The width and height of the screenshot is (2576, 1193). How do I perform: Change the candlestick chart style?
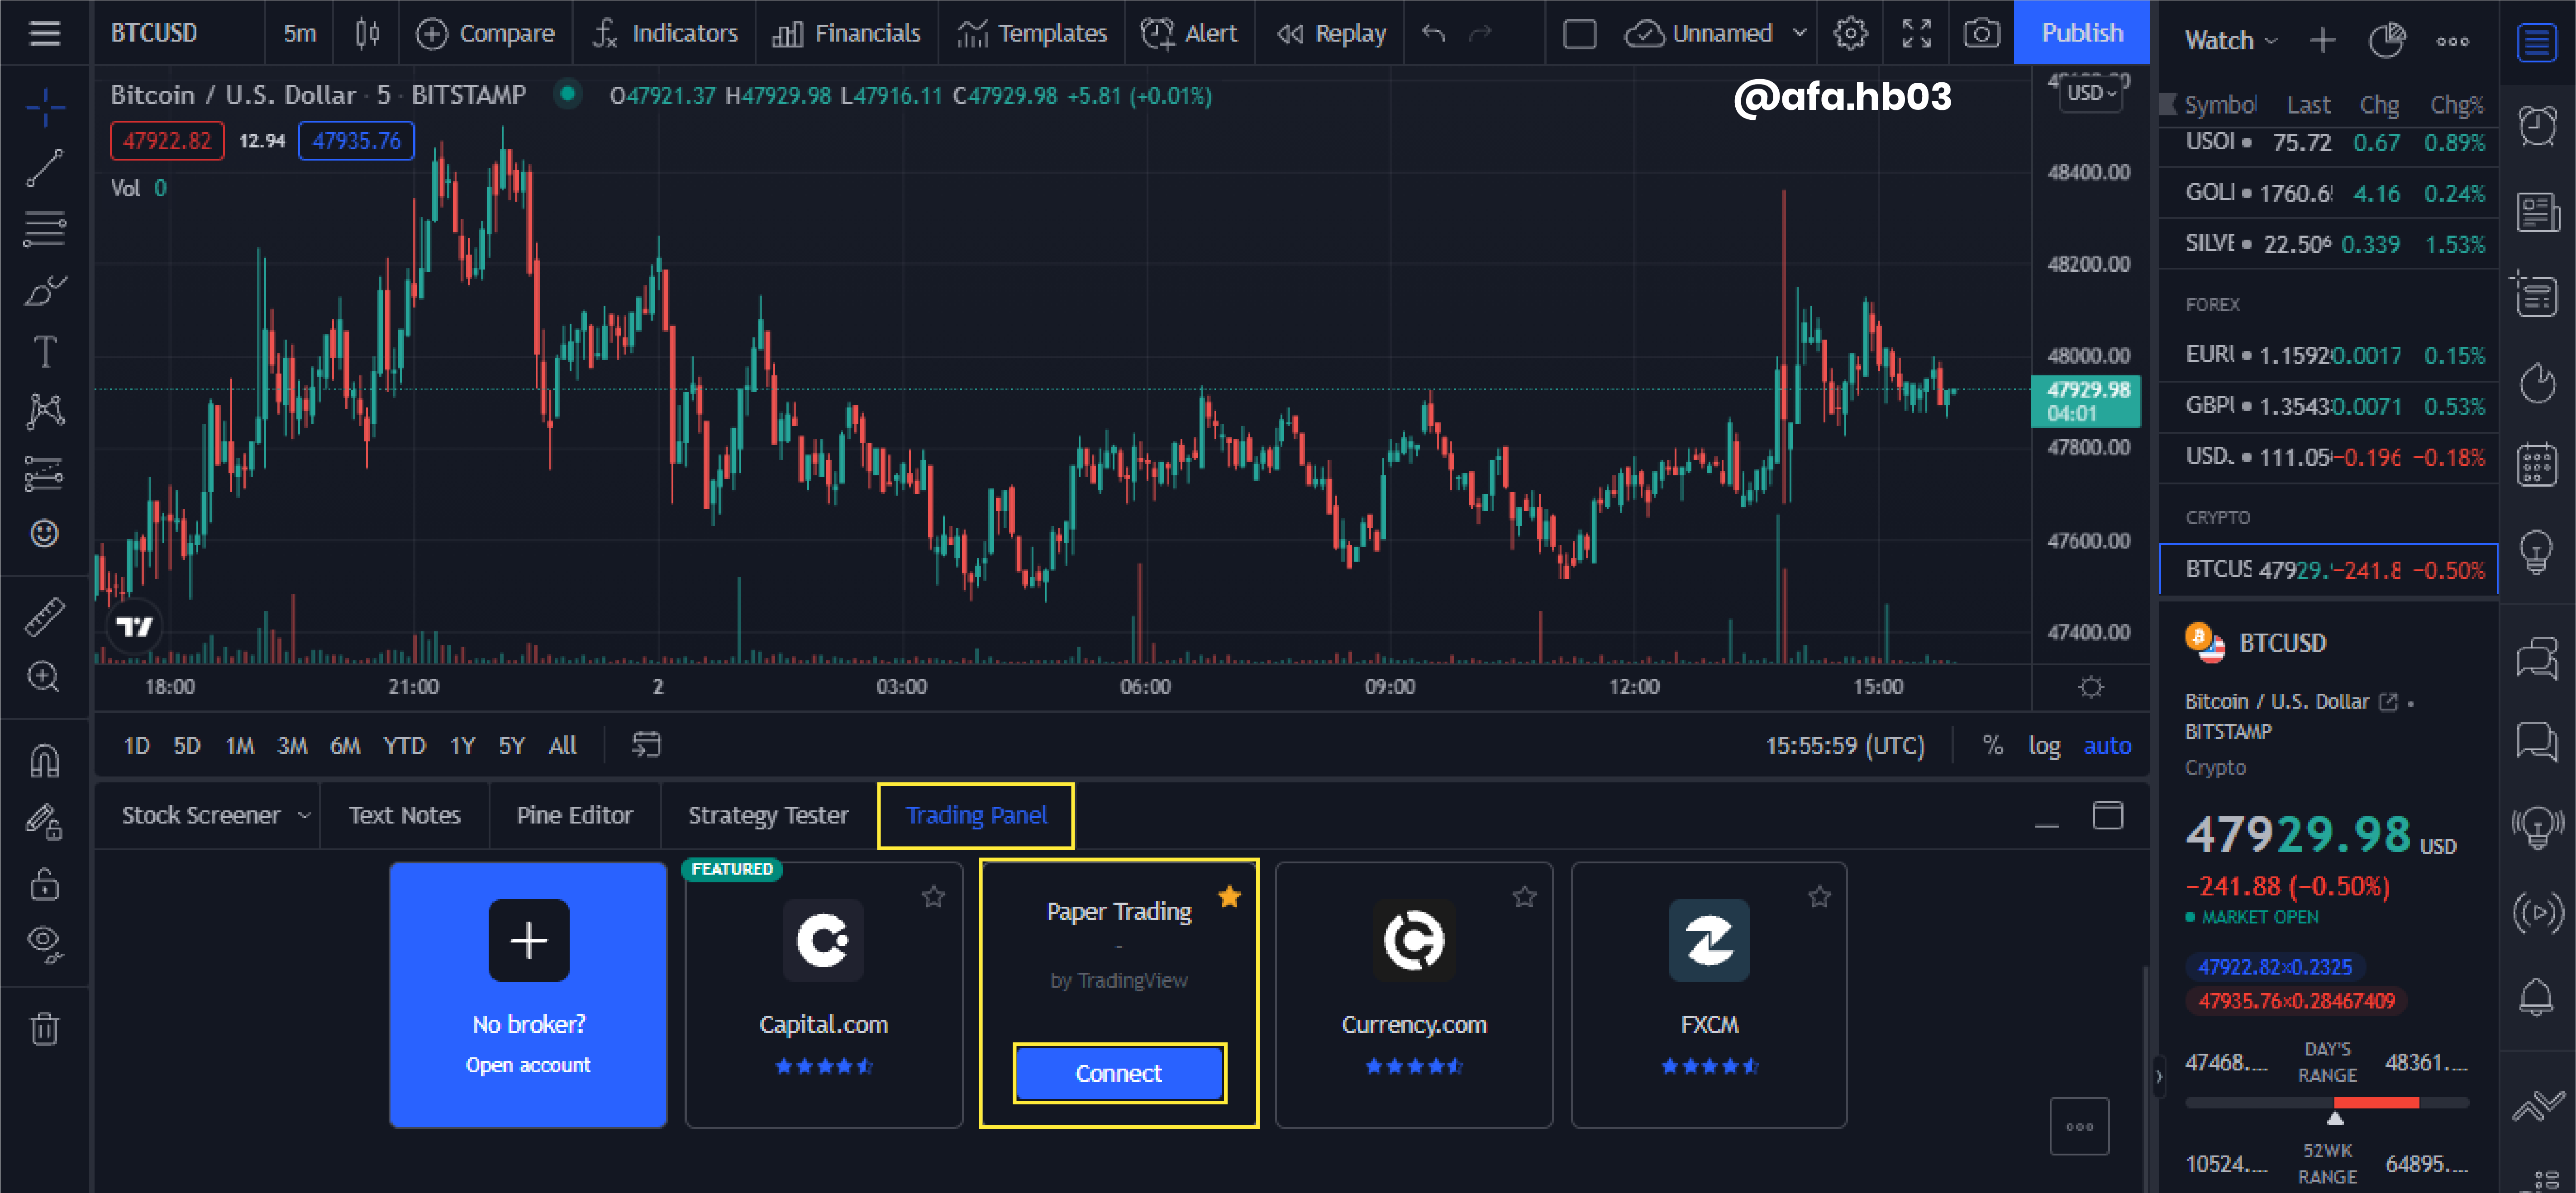[x=367, y=33]
